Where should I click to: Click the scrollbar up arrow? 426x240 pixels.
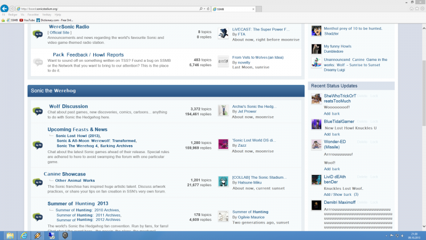point(424,28)
